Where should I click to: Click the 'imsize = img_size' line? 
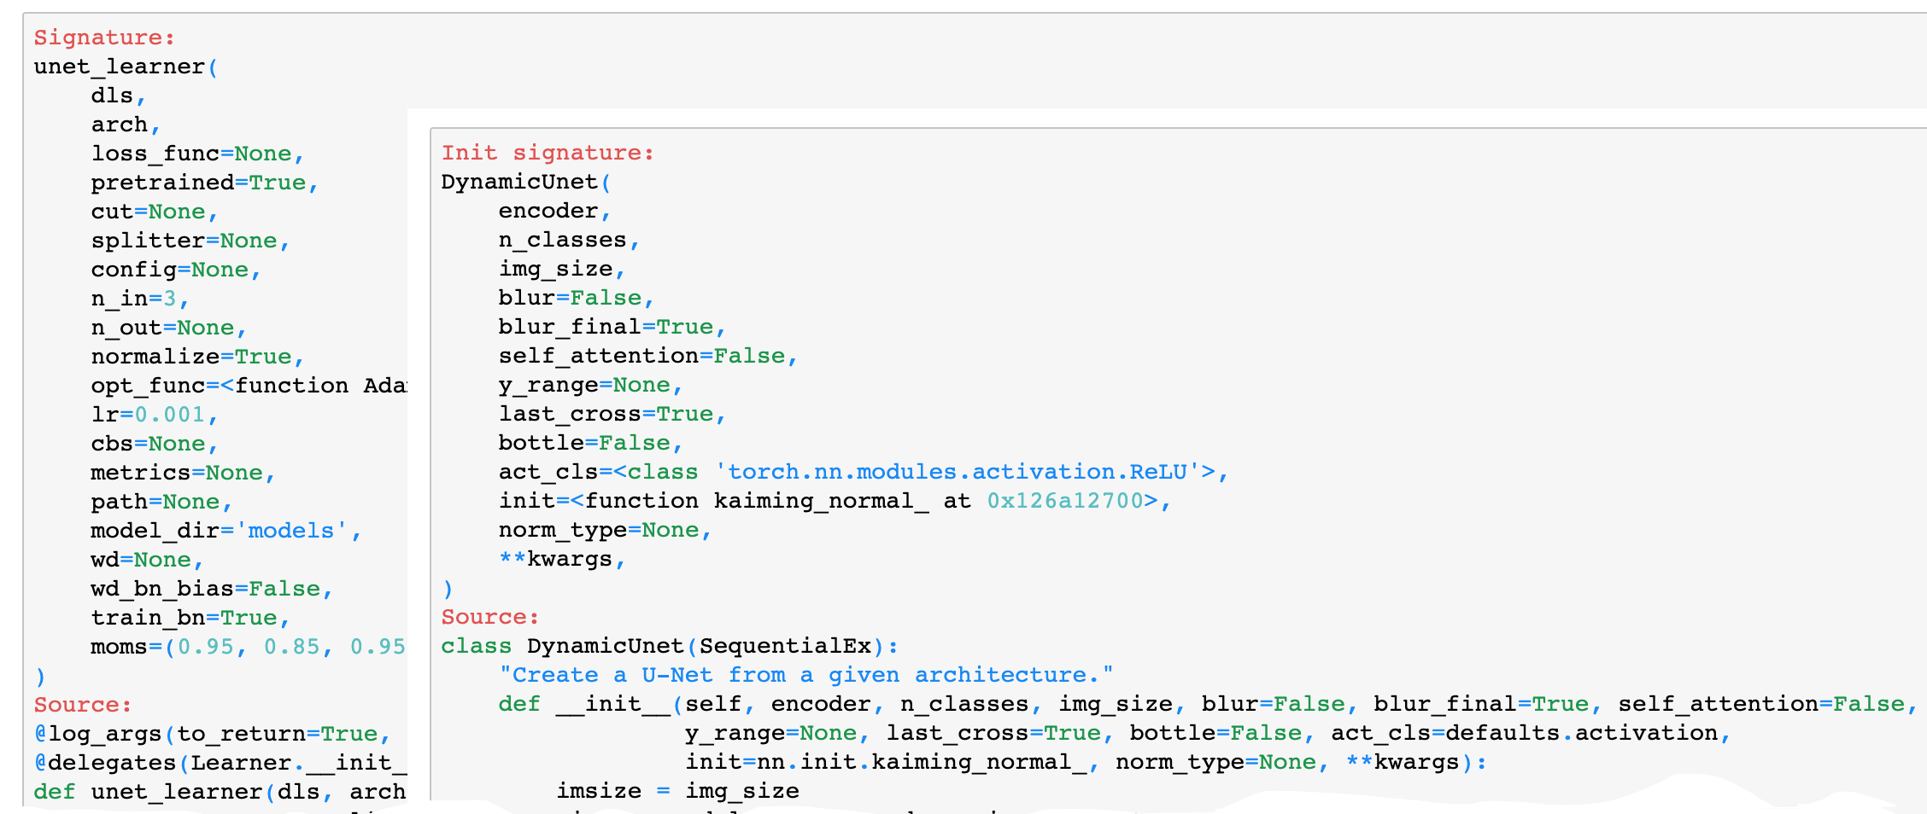point(677,791)
